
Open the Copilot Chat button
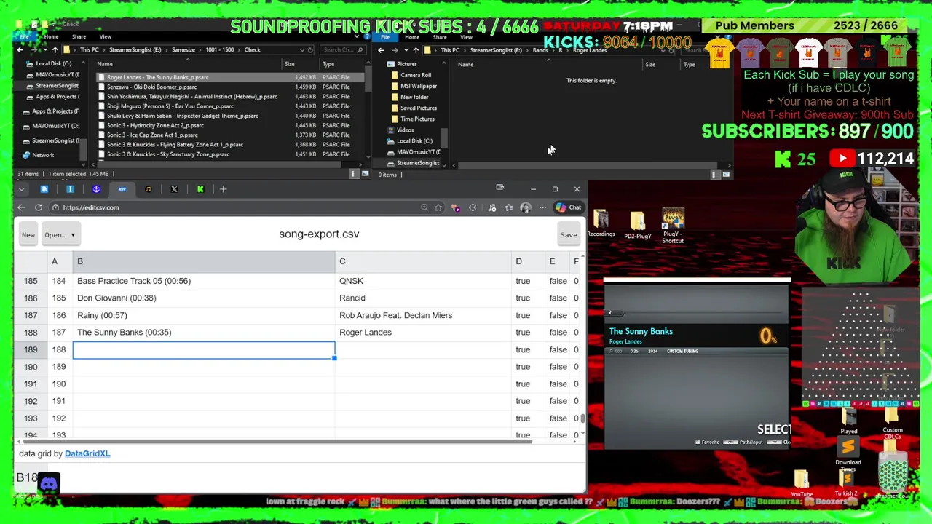pos(569,207)
